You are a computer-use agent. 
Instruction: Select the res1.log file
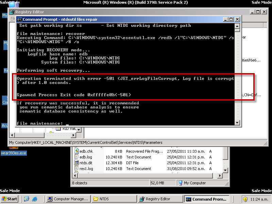click(86, 169)
